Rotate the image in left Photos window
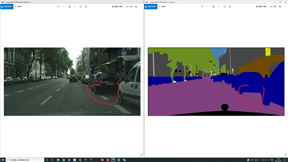This screenshot has height=162, width=288. [81, 7]
